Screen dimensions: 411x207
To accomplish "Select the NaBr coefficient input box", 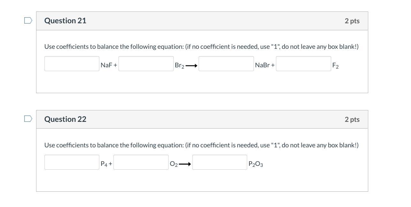I will pos(226,64).
